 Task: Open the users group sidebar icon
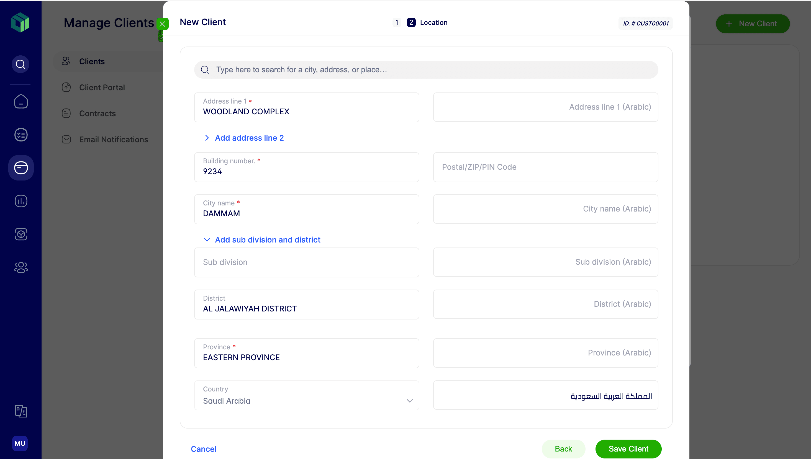click(x=21, y=267)
